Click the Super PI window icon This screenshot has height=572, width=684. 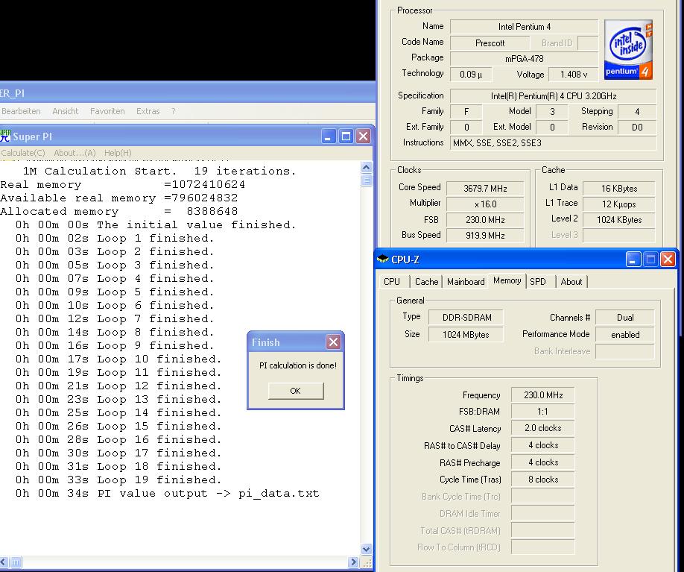pyautogui.click(x=5, y=136)
